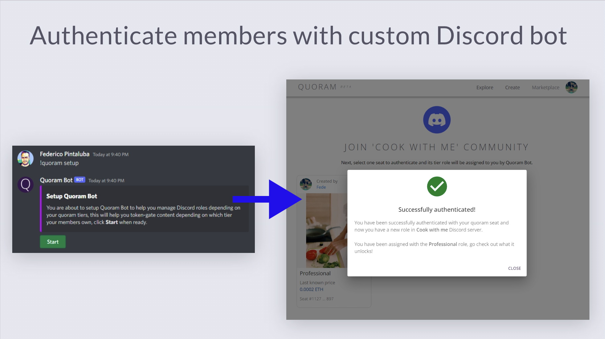Click the '!quoram setup' message text
This screenshot has height=339, width=605.
click(x=59, y=163)
